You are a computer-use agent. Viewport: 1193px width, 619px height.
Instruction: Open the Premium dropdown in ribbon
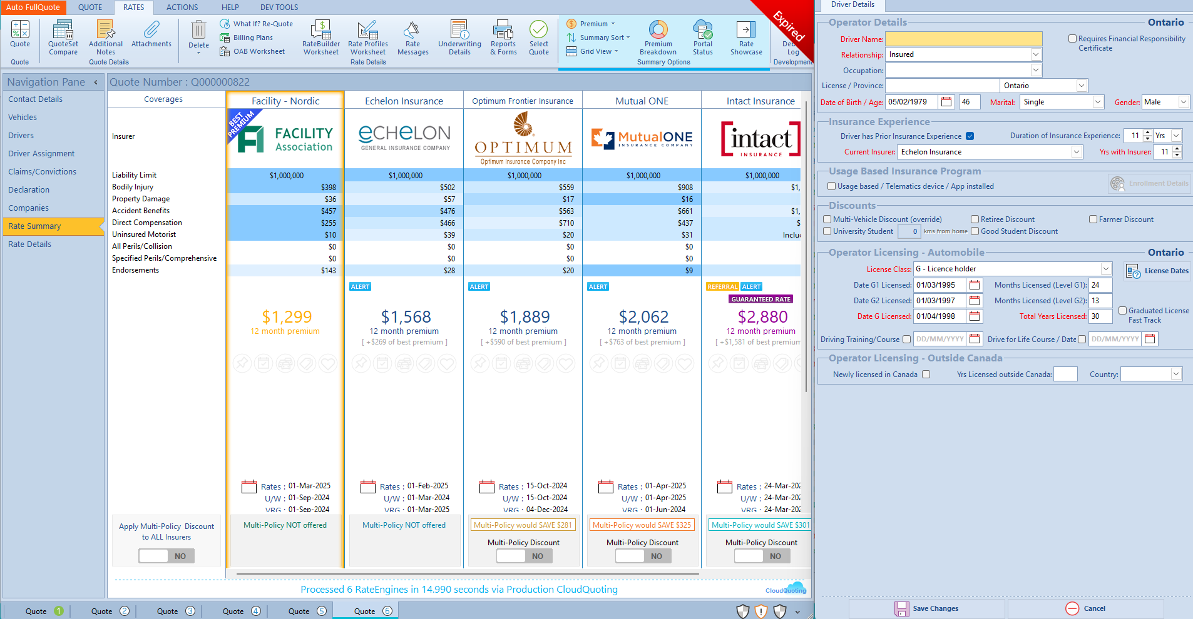[x=591, y=24]
